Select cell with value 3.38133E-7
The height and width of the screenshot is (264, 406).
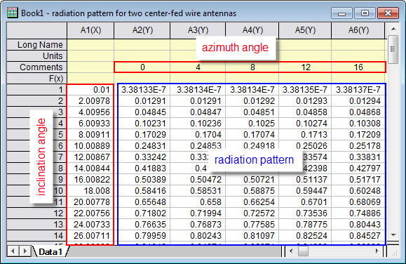(x=142, y=90)
